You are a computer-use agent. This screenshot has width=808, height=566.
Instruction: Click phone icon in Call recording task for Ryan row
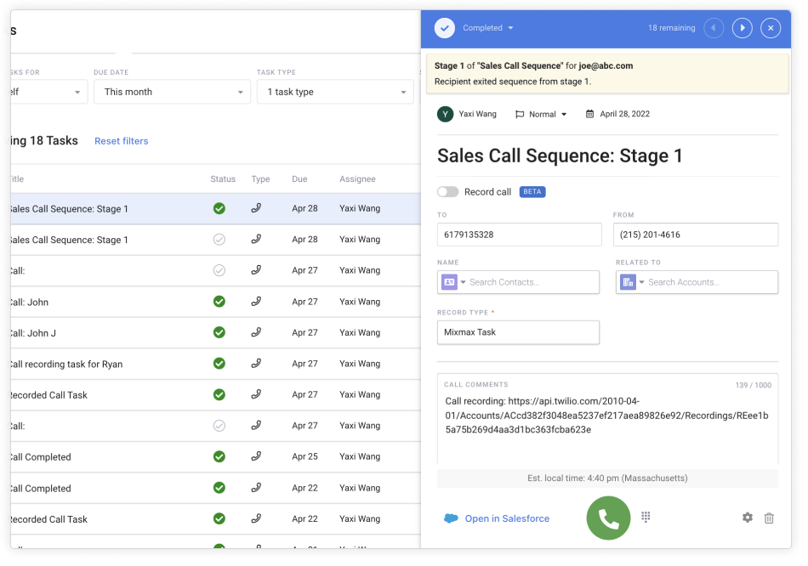[x=256, y=364]
